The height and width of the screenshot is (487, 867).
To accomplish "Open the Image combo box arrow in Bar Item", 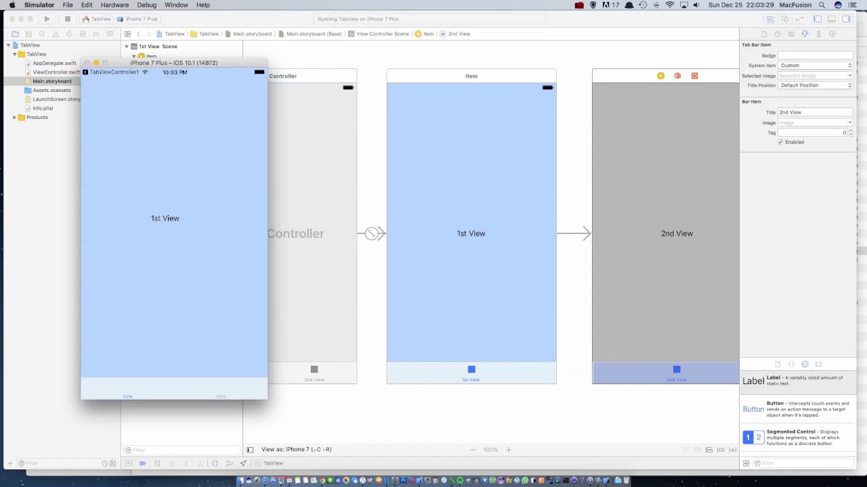I will pos(850,122).
